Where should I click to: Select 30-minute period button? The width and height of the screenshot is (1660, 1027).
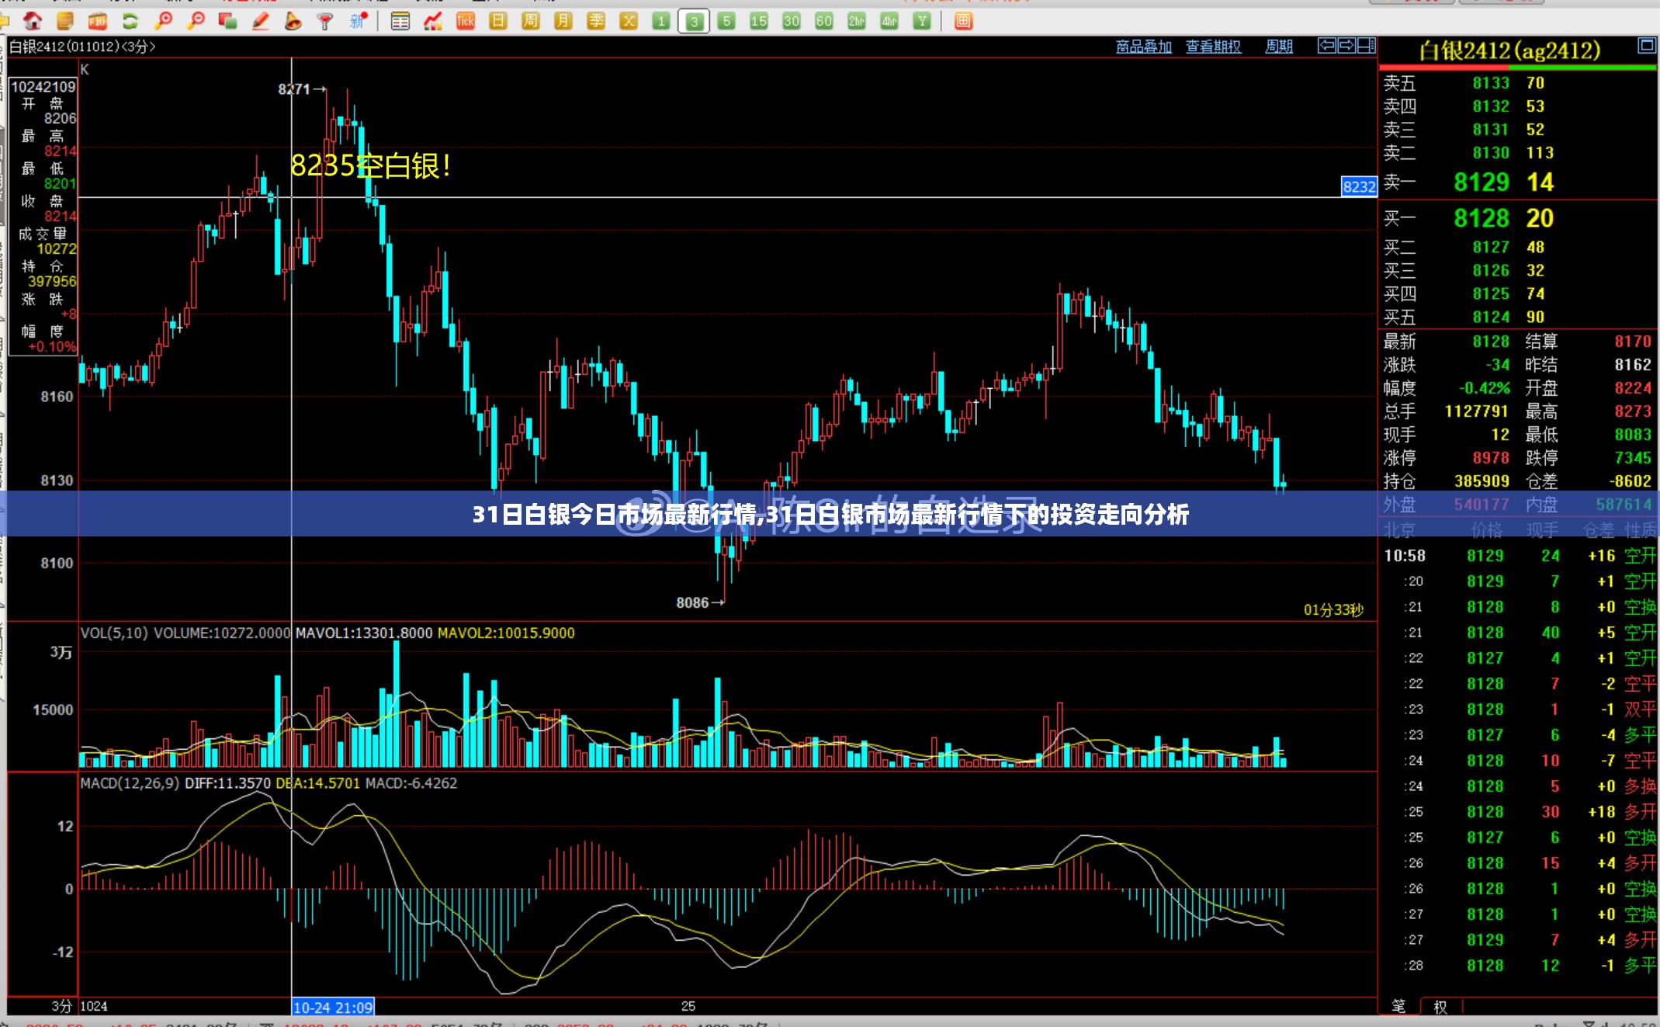tap(792, 21)
